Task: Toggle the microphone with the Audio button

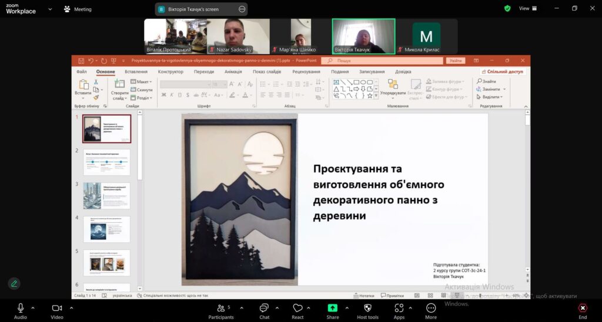Action: point(20,309)
